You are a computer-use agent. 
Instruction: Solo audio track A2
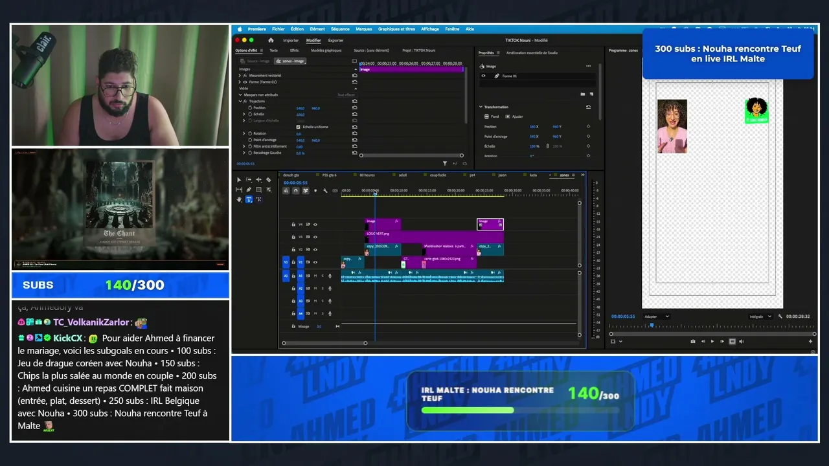(323, 288)
